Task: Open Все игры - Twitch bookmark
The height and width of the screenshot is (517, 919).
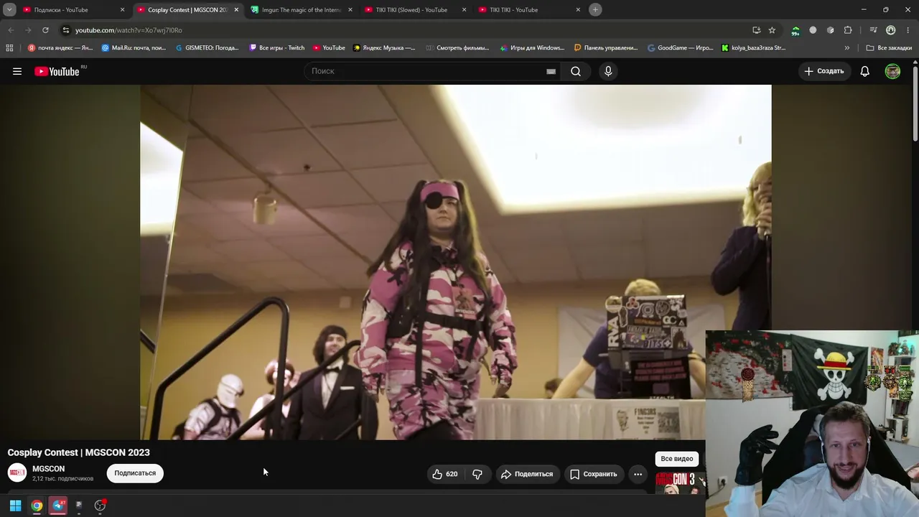Action: (277, 48)
